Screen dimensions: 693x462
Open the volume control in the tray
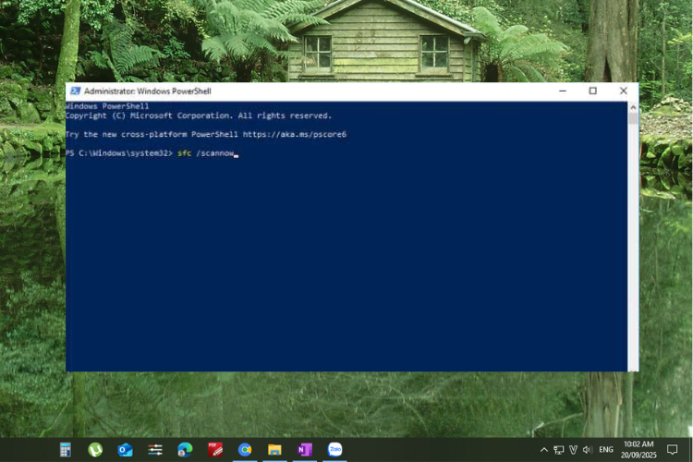click(x=588, y=450)
